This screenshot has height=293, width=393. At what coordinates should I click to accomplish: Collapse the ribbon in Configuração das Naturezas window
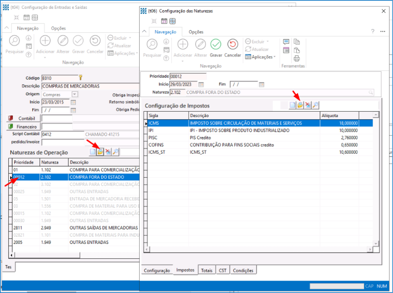144,31
